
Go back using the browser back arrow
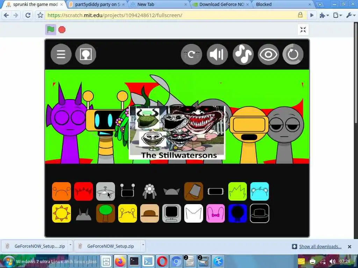(x=6, y=15)
